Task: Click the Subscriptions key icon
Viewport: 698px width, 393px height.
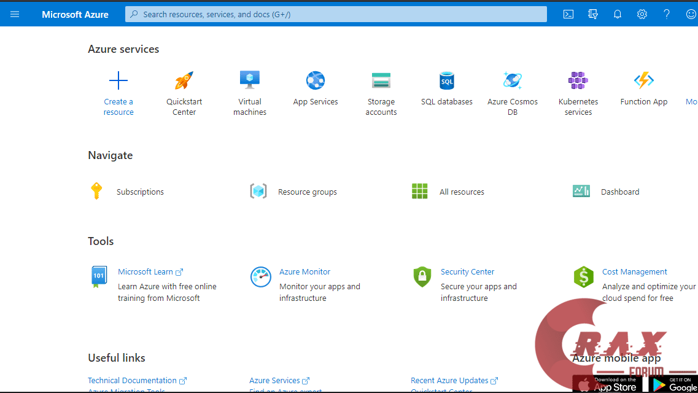Action: click(x=96, y=191)
